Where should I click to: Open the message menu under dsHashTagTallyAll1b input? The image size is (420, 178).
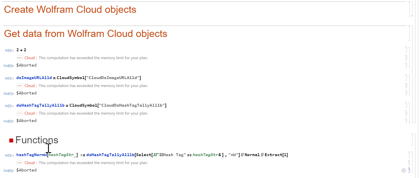click(20, 113)
